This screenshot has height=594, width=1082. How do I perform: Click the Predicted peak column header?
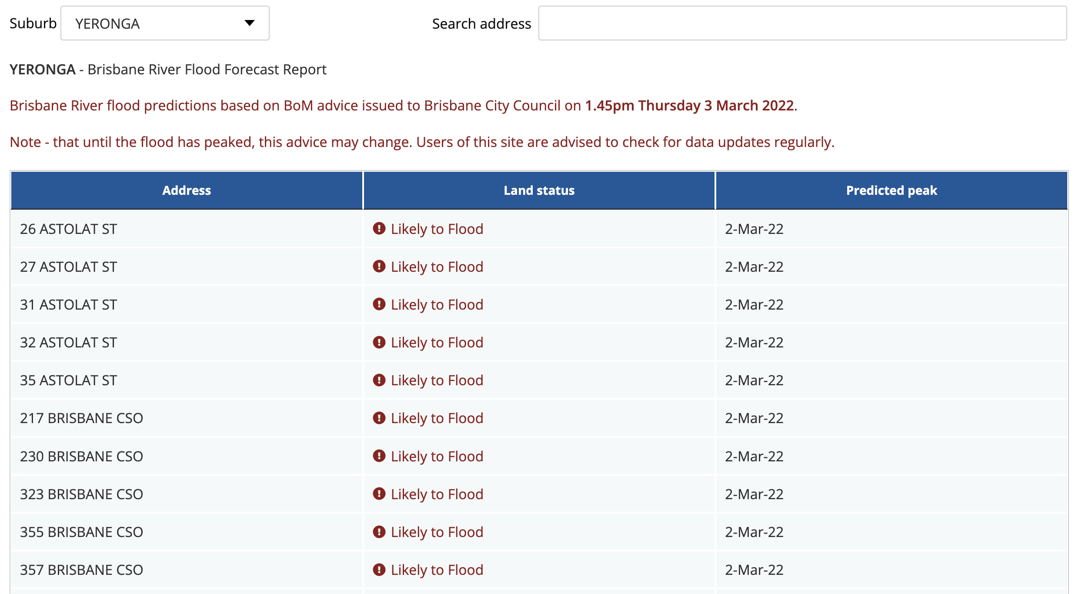click(891, 190)
